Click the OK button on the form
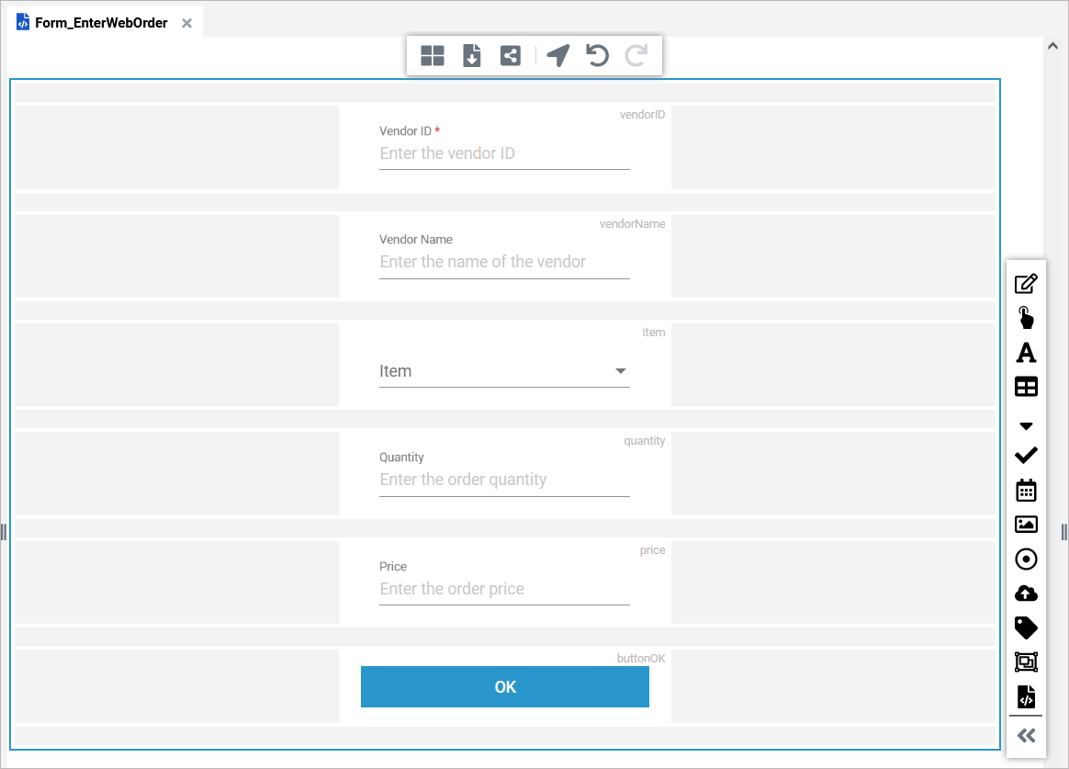The image size is (1069, 769). point(505,686)
